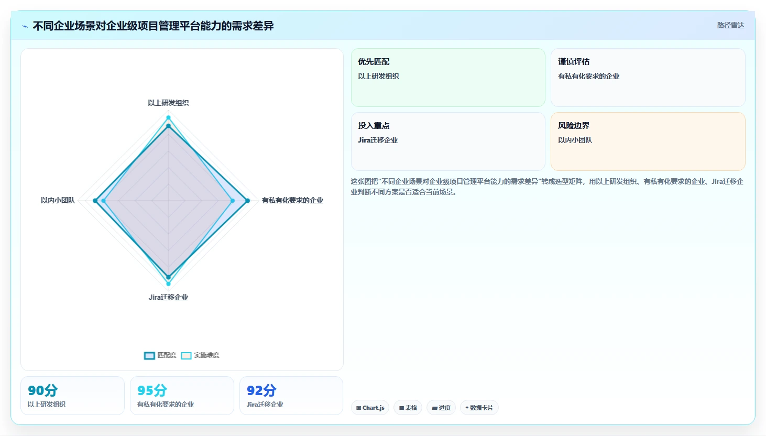Click Jira迁移企业 text in the 投入重点 card
The image size is (766, 436).
(x=378, y=140)
